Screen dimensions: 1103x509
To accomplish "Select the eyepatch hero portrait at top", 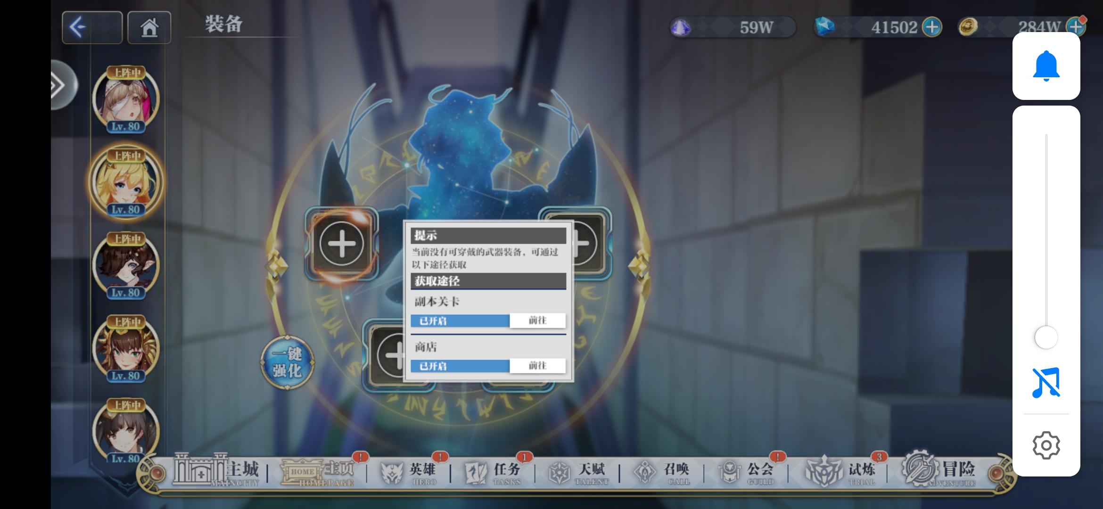I will (x=126, y=100).
